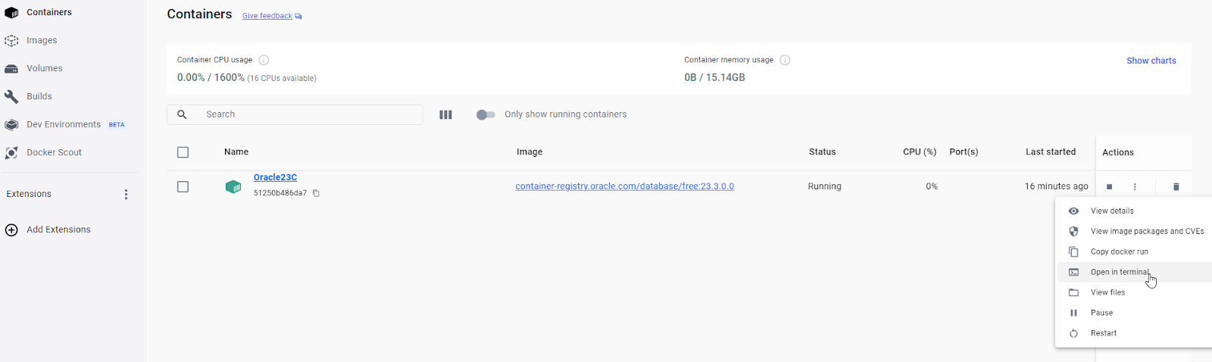Click the search magnifier icon
The width and height of the screenshot is (1212, 362).
click(182, 114)
